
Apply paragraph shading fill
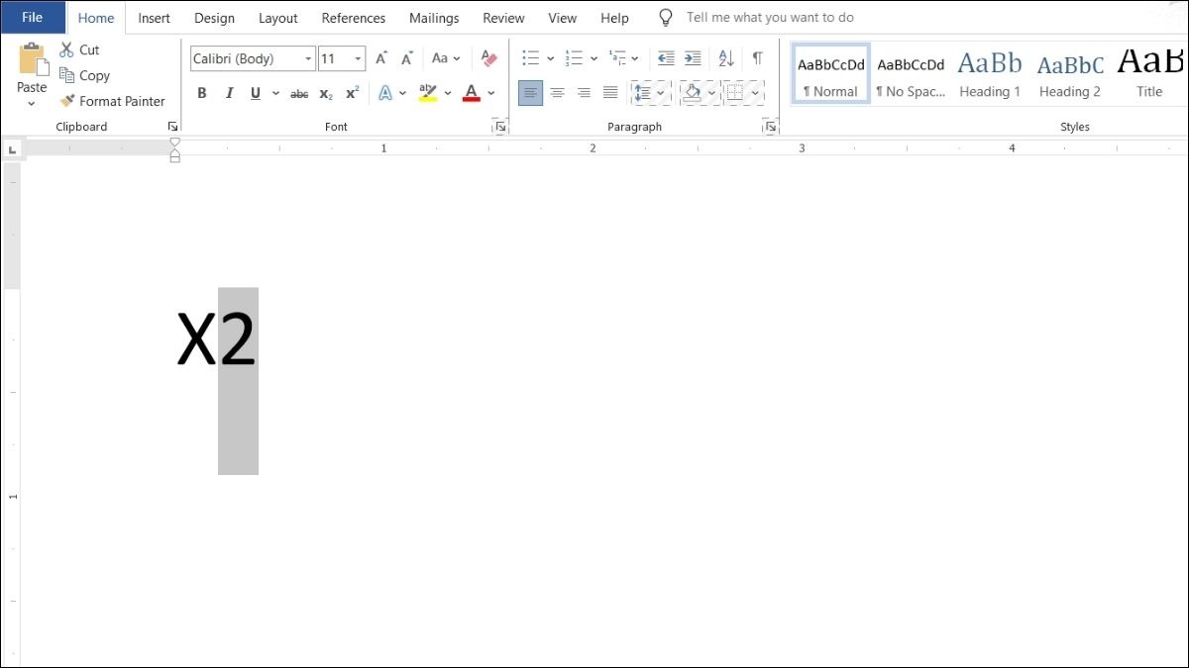click(x=693, y=94)
